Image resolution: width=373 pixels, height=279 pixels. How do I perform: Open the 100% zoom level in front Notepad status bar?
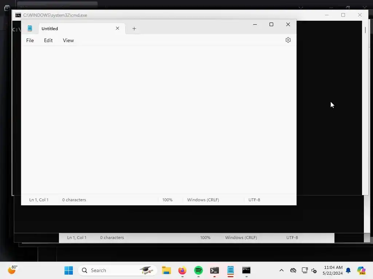tap(167, 200)
